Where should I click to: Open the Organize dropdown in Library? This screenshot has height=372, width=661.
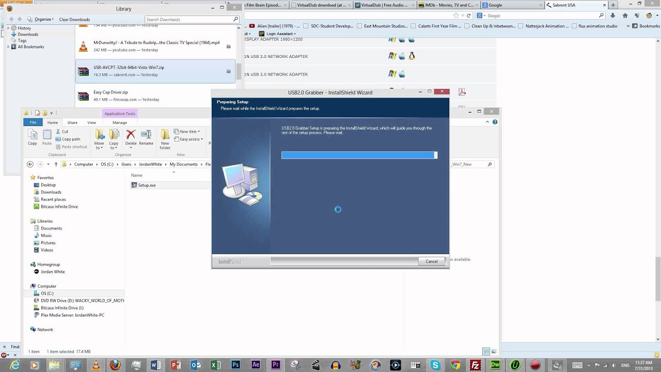[x=44, y=20]
